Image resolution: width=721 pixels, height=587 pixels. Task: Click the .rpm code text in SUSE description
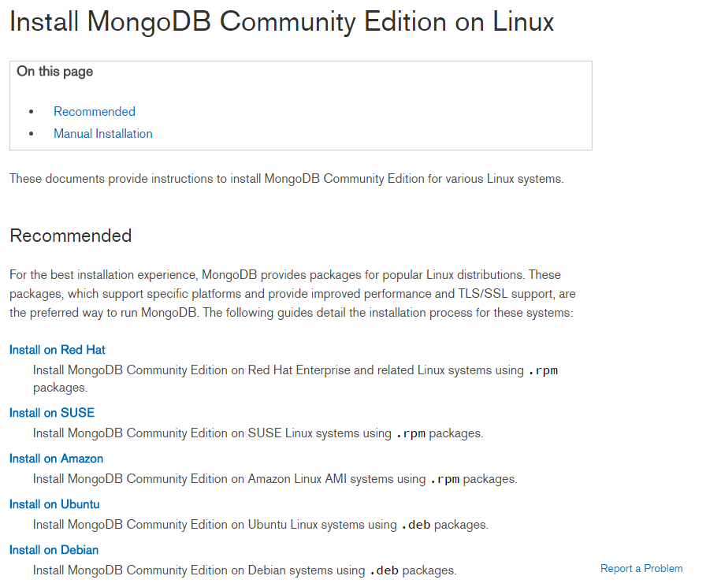tap(411, 433)
